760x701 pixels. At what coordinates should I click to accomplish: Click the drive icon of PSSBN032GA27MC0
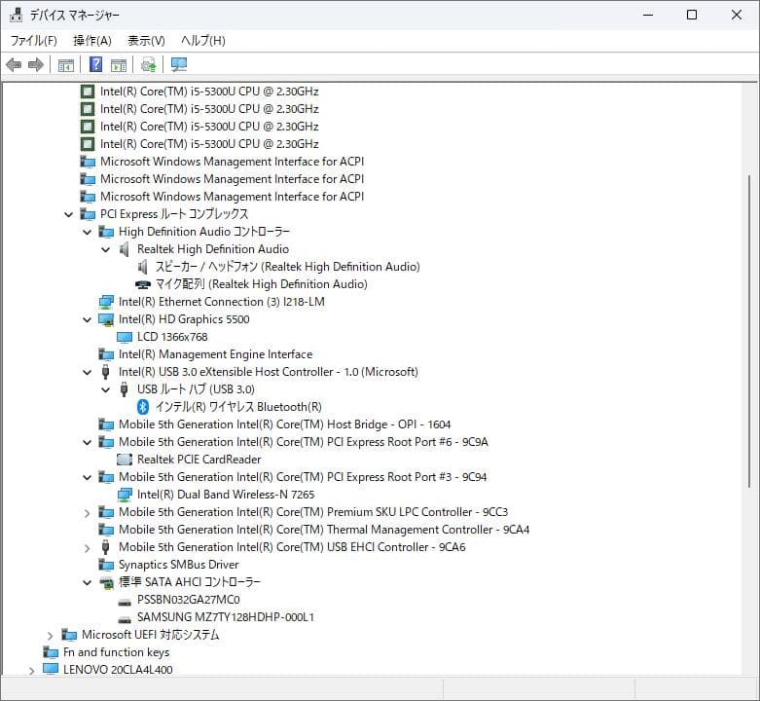(x=125, y=601)
